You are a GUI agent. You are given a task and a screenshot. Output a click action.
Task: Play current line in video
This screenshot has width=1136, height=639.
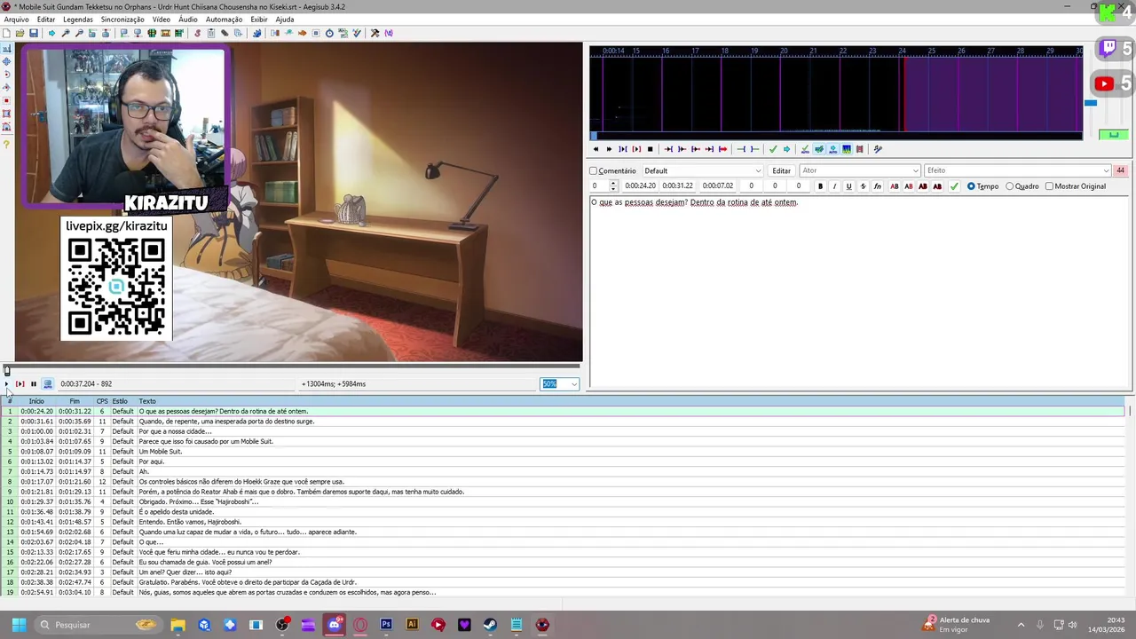pyautogui.click(x=20, y=383)
